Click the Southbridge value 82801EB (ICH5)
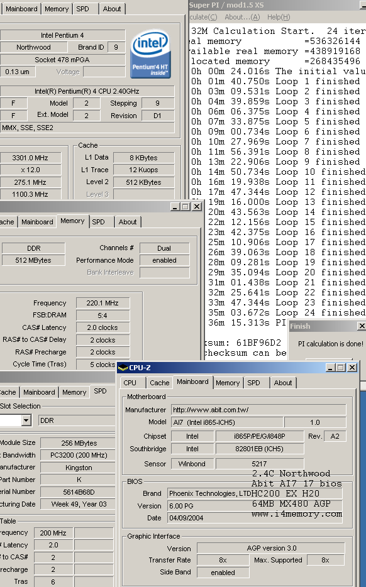This screenshot has width=366, height=587. pos(259,449)
